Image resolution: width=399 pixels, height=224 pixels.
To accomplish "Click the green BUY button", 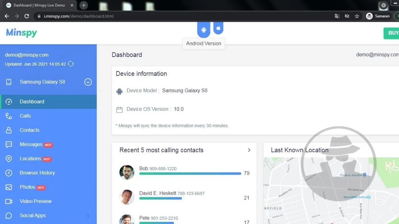I will [391, 33].
